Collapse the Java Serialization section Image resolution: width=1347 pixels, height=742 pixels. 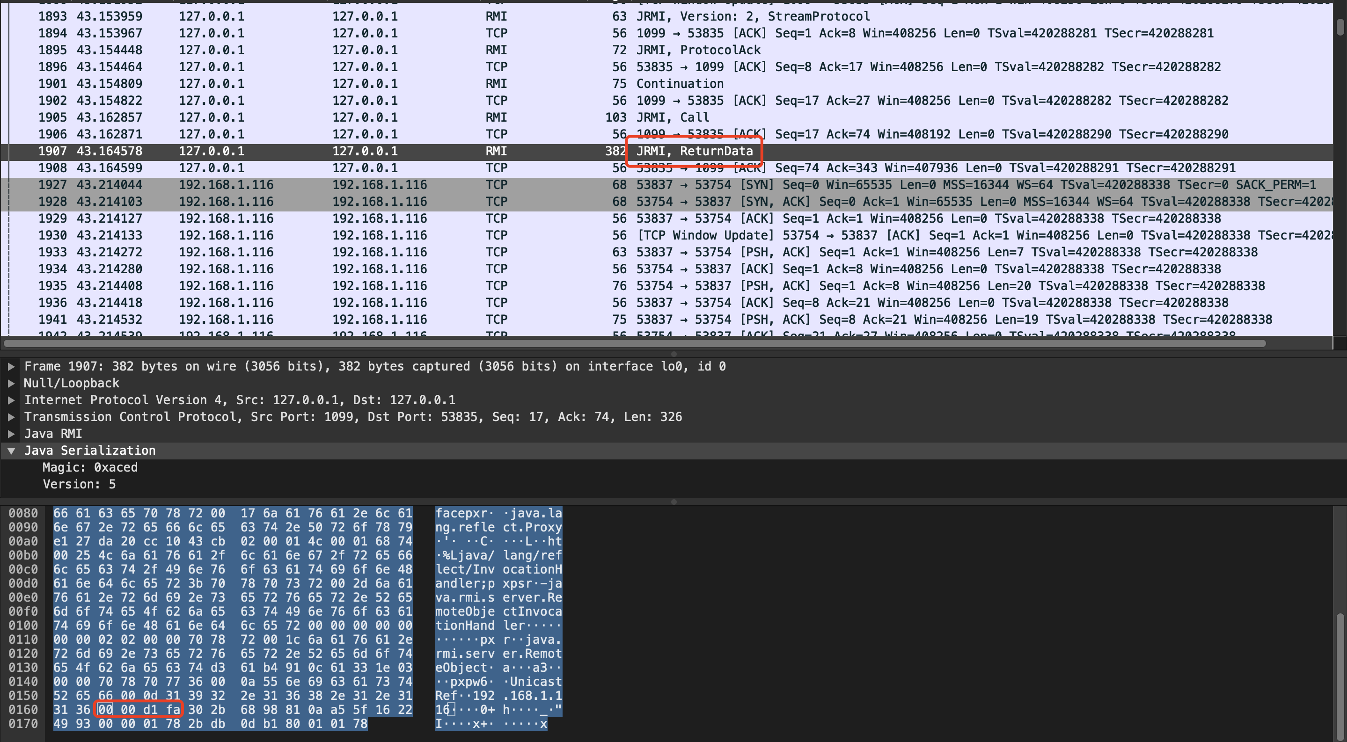click(x=11, y=451)
